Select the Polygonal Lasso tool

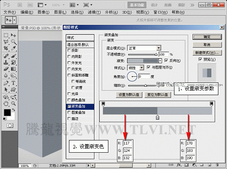tap(6, 42)
